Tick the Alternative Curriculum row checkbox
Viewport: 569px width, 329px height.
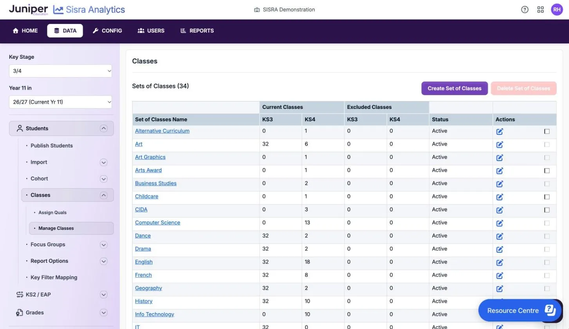(x=547, y=132)
